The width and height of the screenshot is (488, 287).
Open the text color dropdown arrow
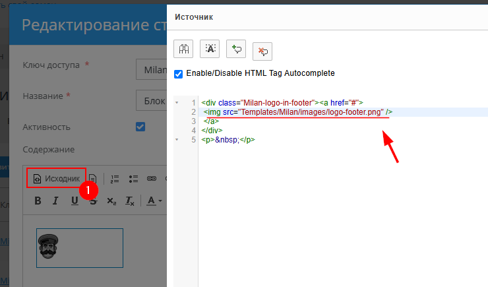(x=160, y=201)
